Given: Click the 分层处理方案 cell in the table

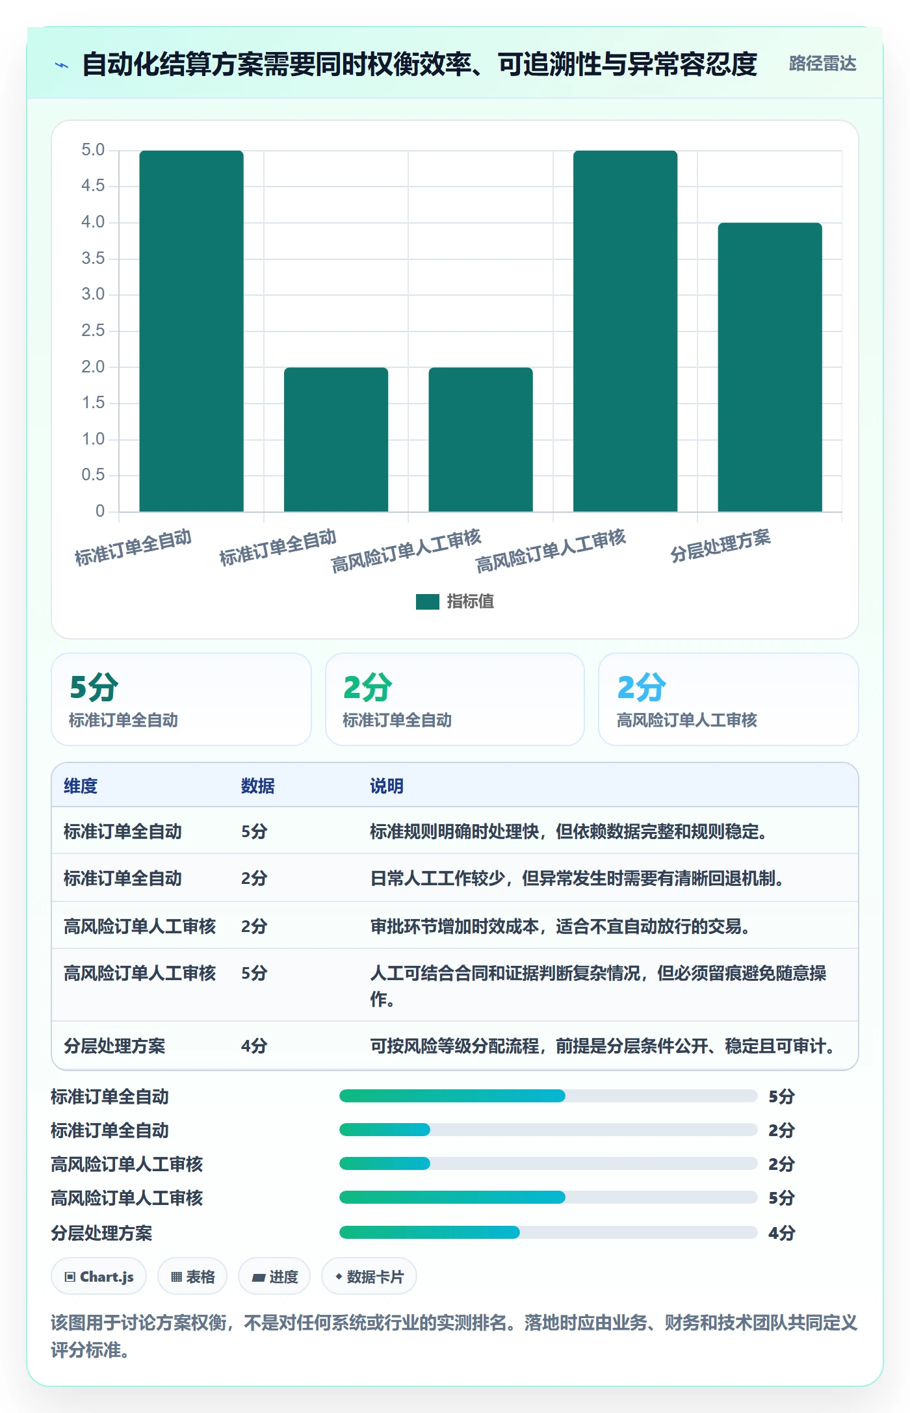Looking at the screenshot, I should (x=114, y=1046).
